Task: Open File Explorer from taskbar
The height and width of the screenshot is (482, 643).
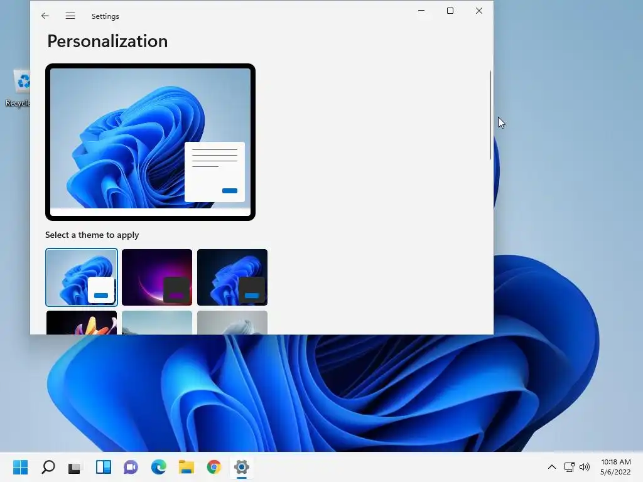Action: pyautogui.click(x=186, y=467)
